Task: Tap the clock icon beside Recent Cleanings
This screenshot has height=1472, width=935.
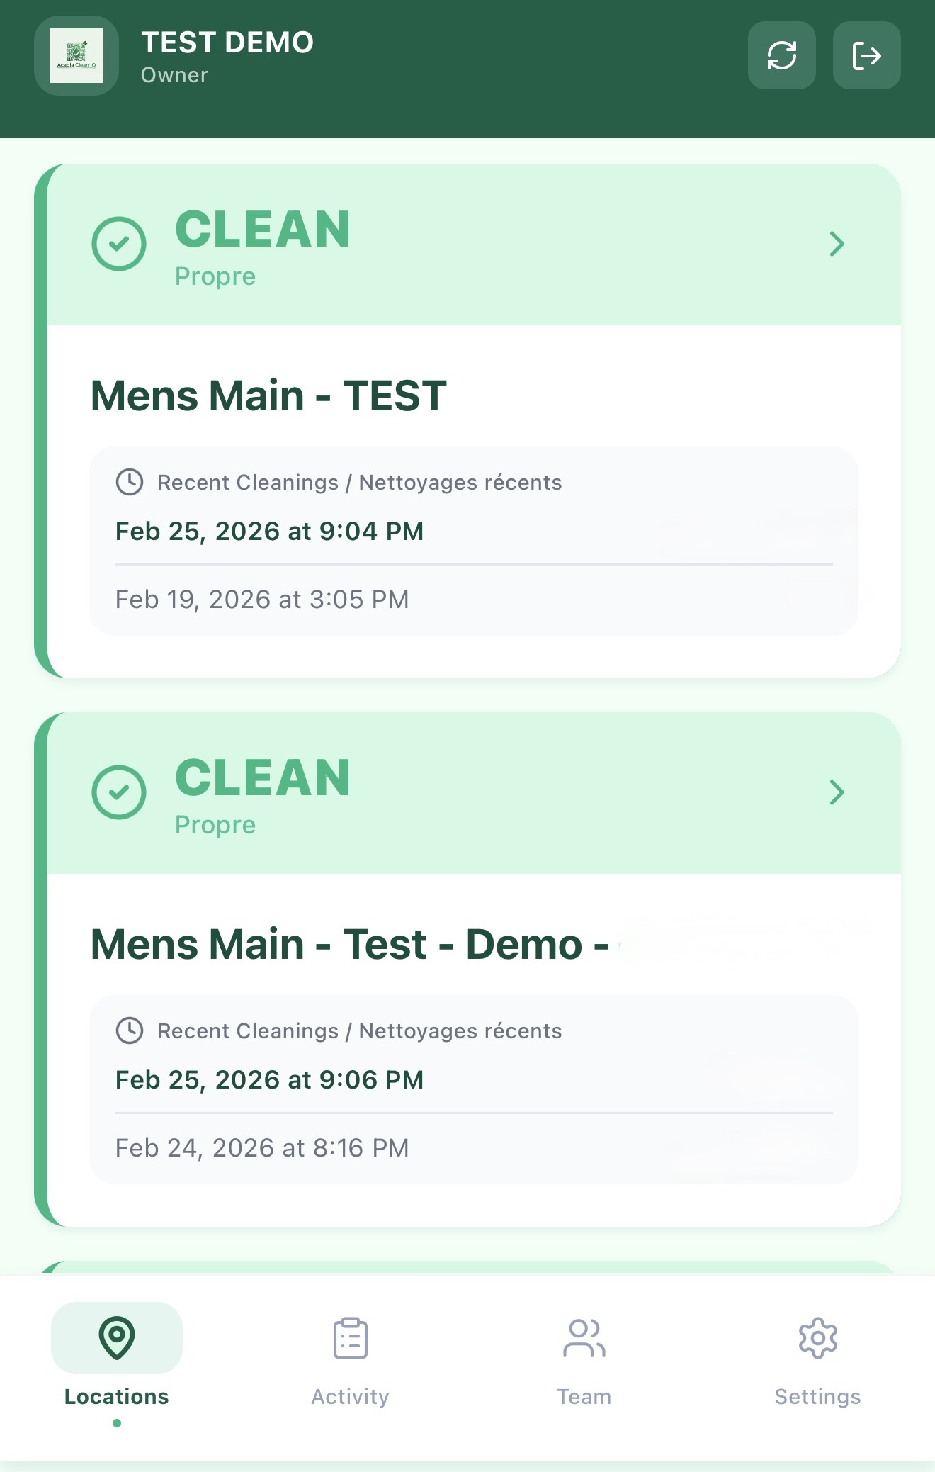Action: 130,482
